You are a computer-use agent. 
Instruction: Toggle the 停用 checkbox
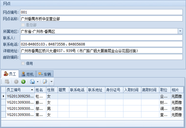pyautogui.click(x=23, y=63)
